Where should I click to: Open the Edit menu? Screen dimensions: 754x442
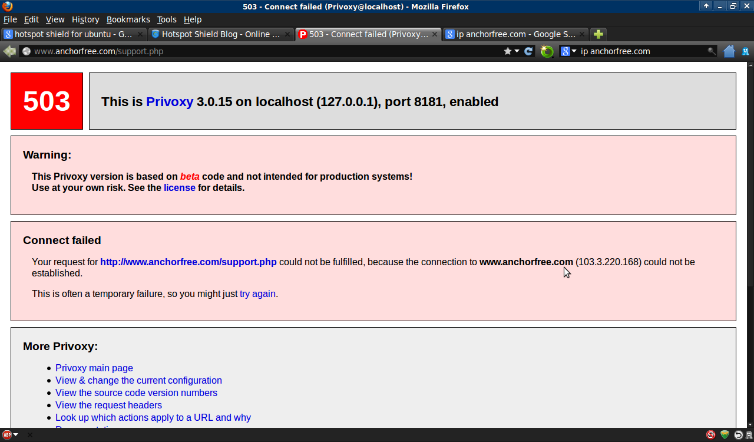click(31, 19)
